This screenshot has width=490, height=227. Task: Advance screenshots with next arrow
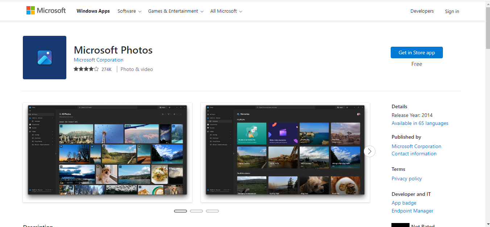click(369, 151)
